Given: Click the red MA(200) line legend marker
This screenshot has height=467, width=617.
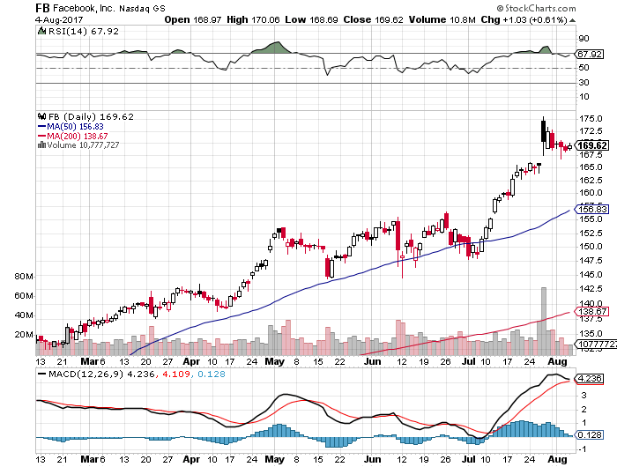Looking at the screenshot, I should point(41,136).
